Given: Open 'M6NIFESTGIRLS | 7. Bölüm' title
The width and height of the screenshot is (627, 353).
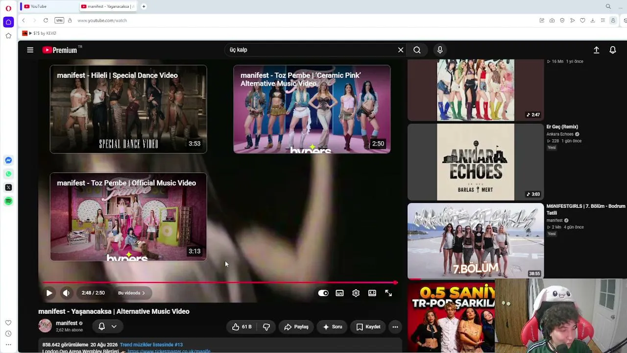Looking at the screenshot, I should [x=586, y=210].
